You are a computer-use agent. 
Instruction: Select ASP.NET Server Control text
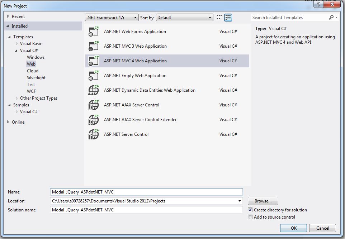tap(126, 134)
